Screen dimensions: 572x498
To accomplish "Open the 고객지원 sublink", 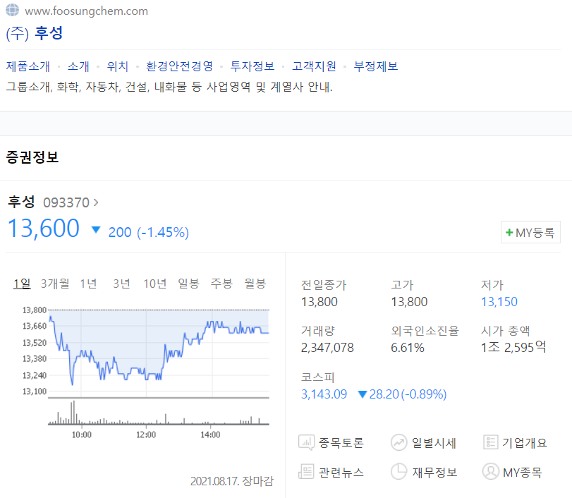I will (x=314, y=66).
